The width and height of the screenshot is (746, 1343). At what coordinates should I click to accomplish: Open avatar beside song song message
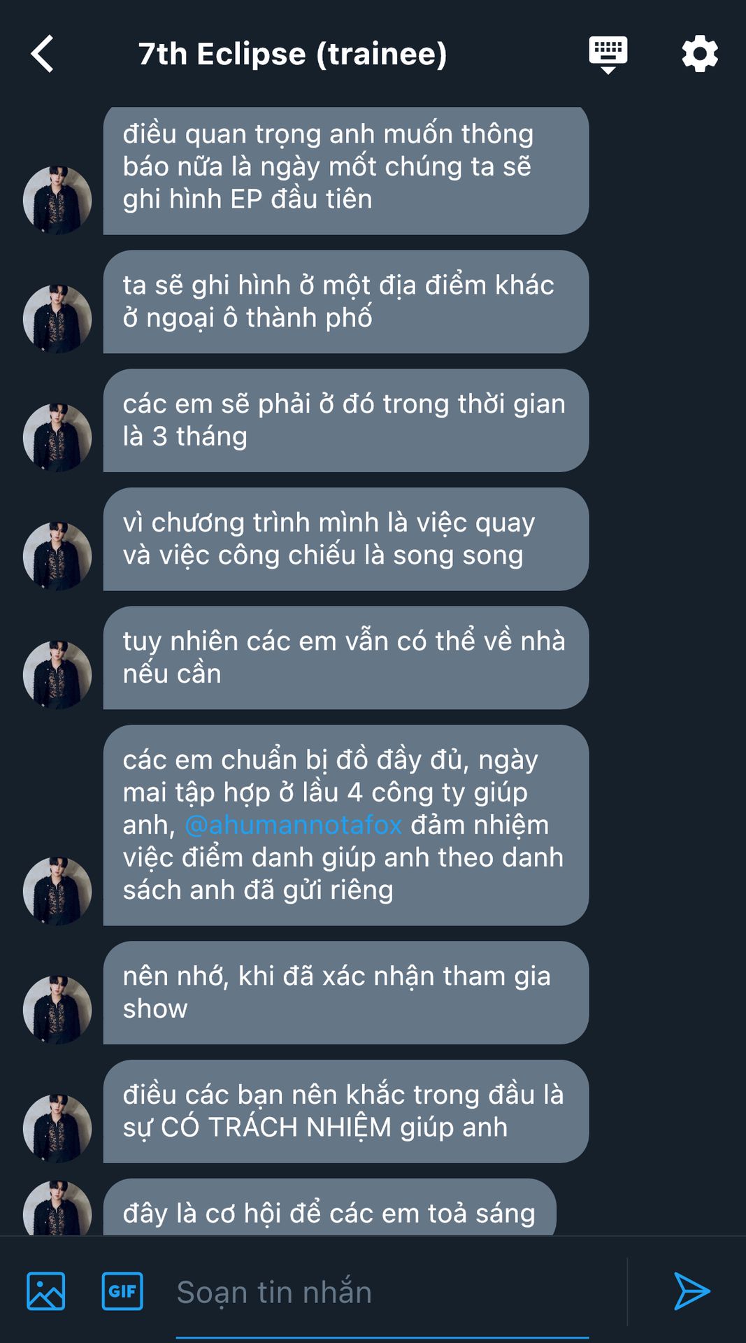[x=57, y=556]
